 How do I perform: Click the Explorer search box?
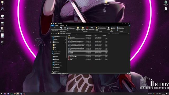pyautogui.click(x=120, y=34)
